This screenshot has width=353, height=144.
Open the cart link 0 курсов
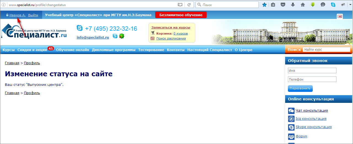[x=181, y=33]
